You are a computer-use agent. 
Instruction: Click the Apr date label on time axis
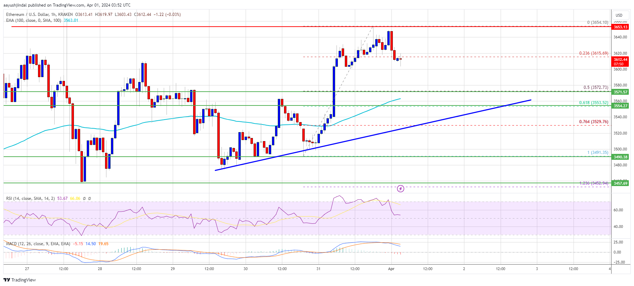(x=391, y=269)
